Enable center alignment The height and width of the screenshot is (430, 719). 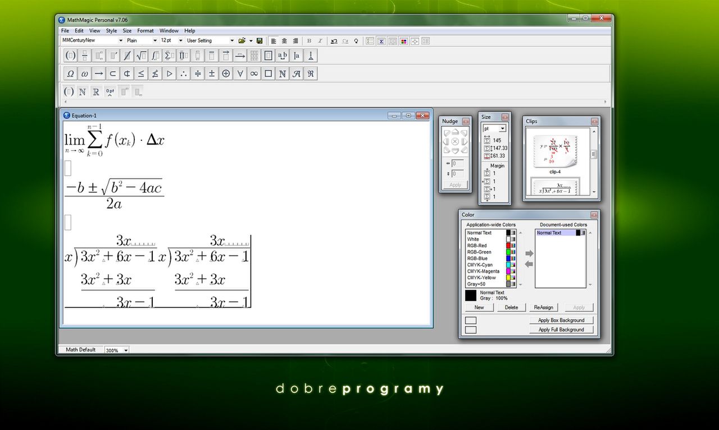click(284, 40)
